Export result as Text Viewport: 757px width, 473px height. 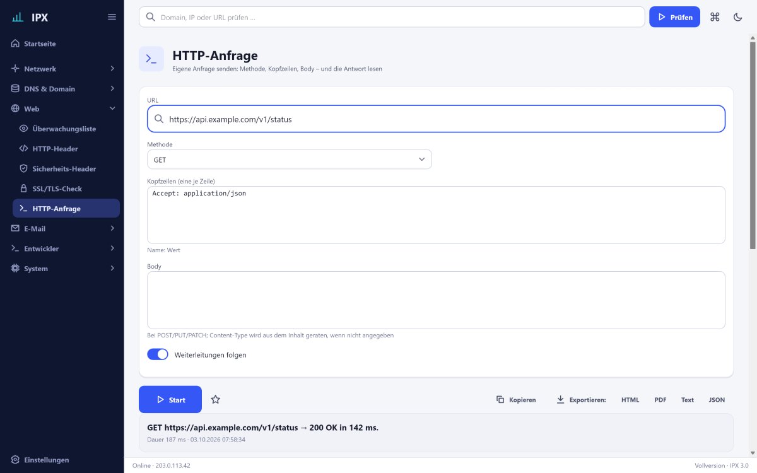688,400
